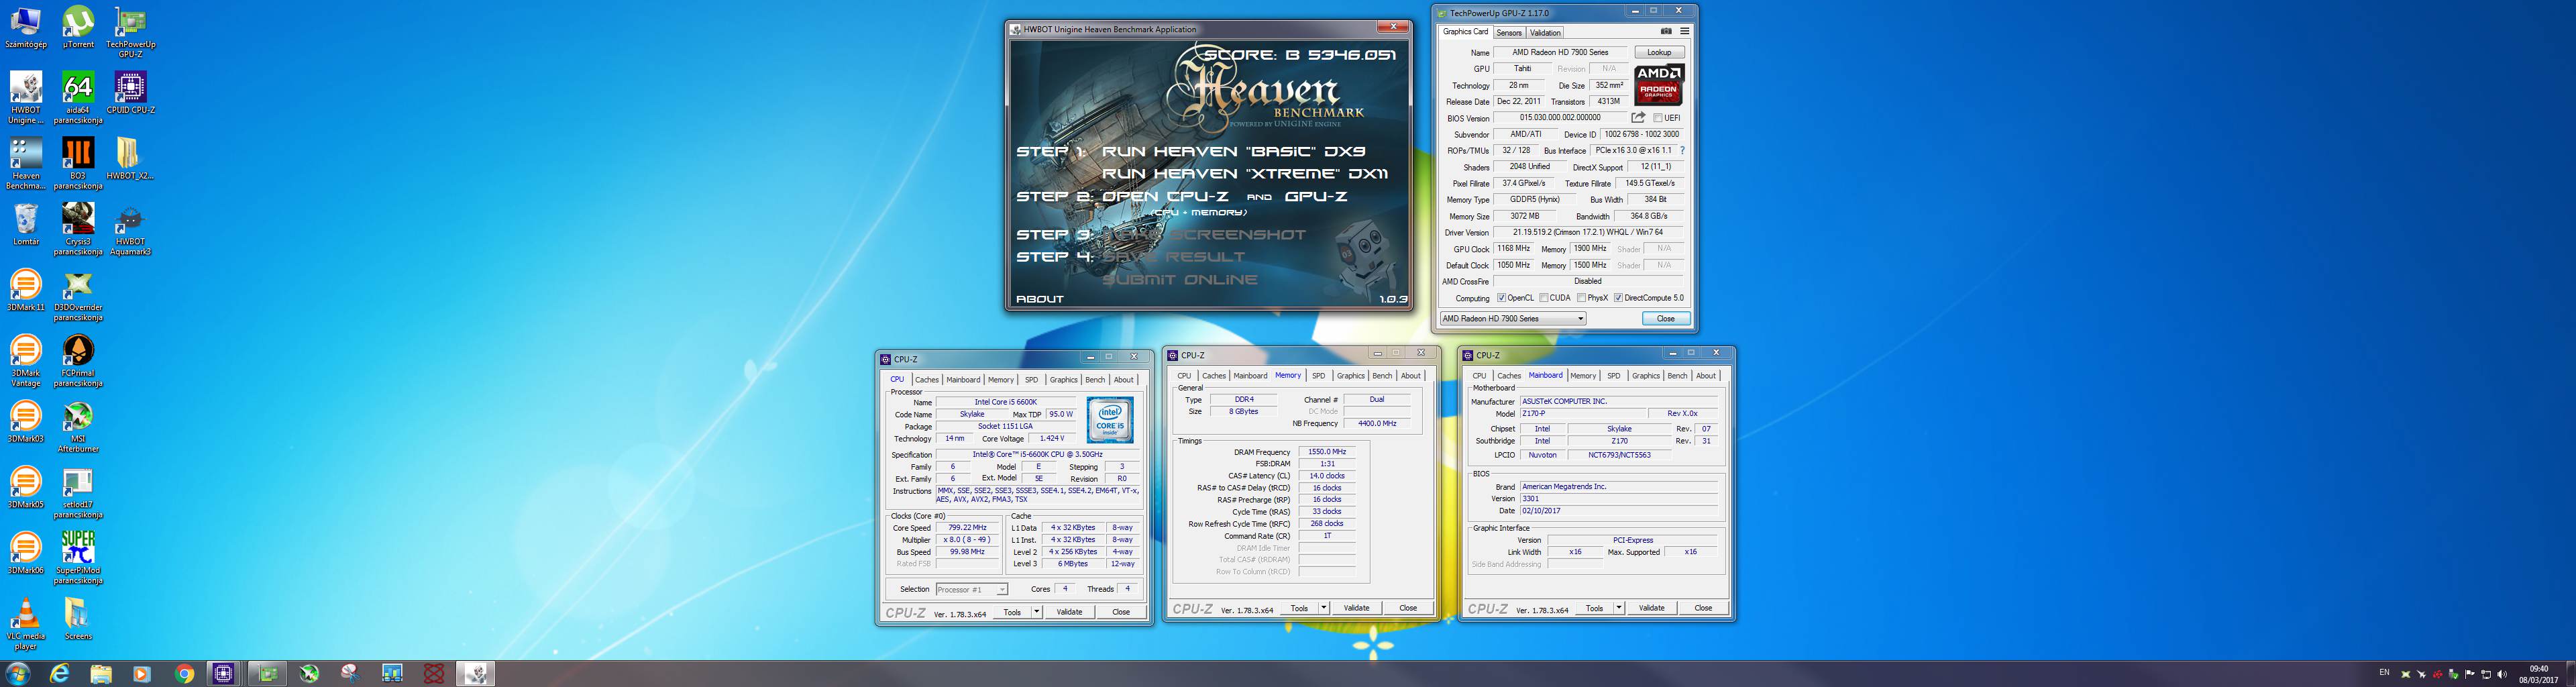2576x687 pixels.
Task: Open the Bench tab in the CPU-Z Mainboard-tab window
Action: (1677, 376)
